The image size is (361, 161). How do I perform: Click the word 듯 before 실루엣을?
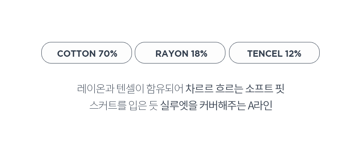click(x=154, y=105)
